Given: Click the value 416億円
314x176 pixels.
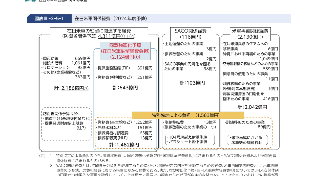Looking at the screenshot, I should pyautogui.click(x=270, y=99).
